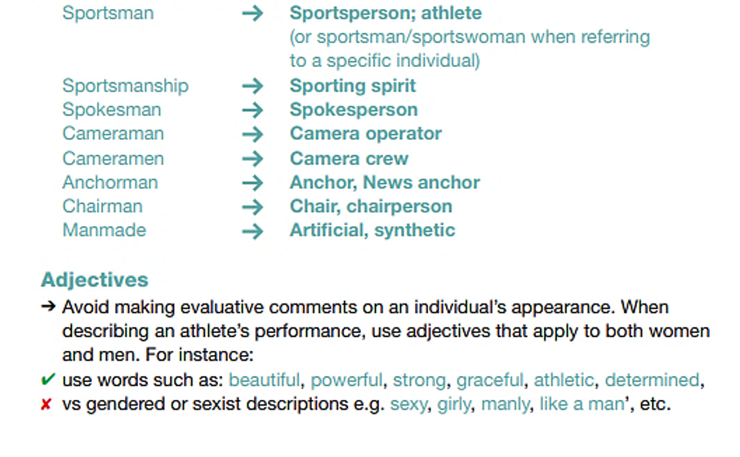Viewport: 740px width, 457px height.
Task: Click the red X mark icon
Action: [47, 404]
